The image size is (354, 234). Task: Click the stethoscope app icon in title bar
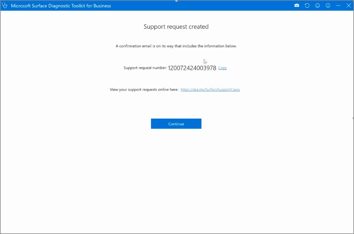5,6
